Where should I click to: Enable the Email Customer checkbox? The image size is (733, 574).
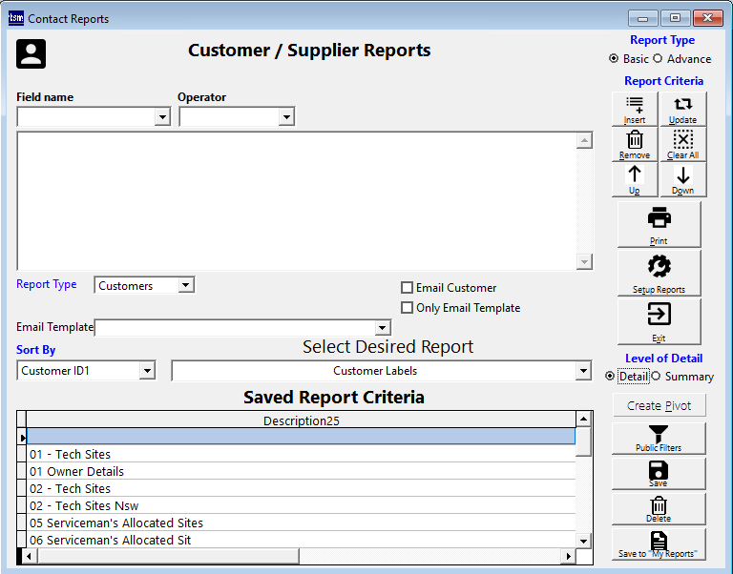(408, 288)
